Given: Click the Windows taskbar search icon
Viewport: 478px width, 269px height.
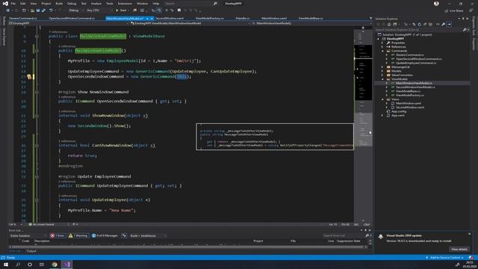Looking at the screenshot, I should point(18,265).
